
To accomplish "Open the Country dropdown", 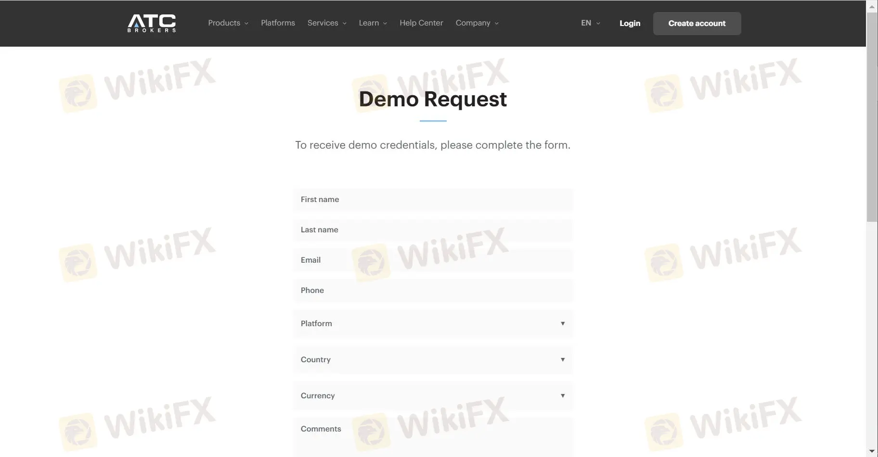I will pos(432,360).
